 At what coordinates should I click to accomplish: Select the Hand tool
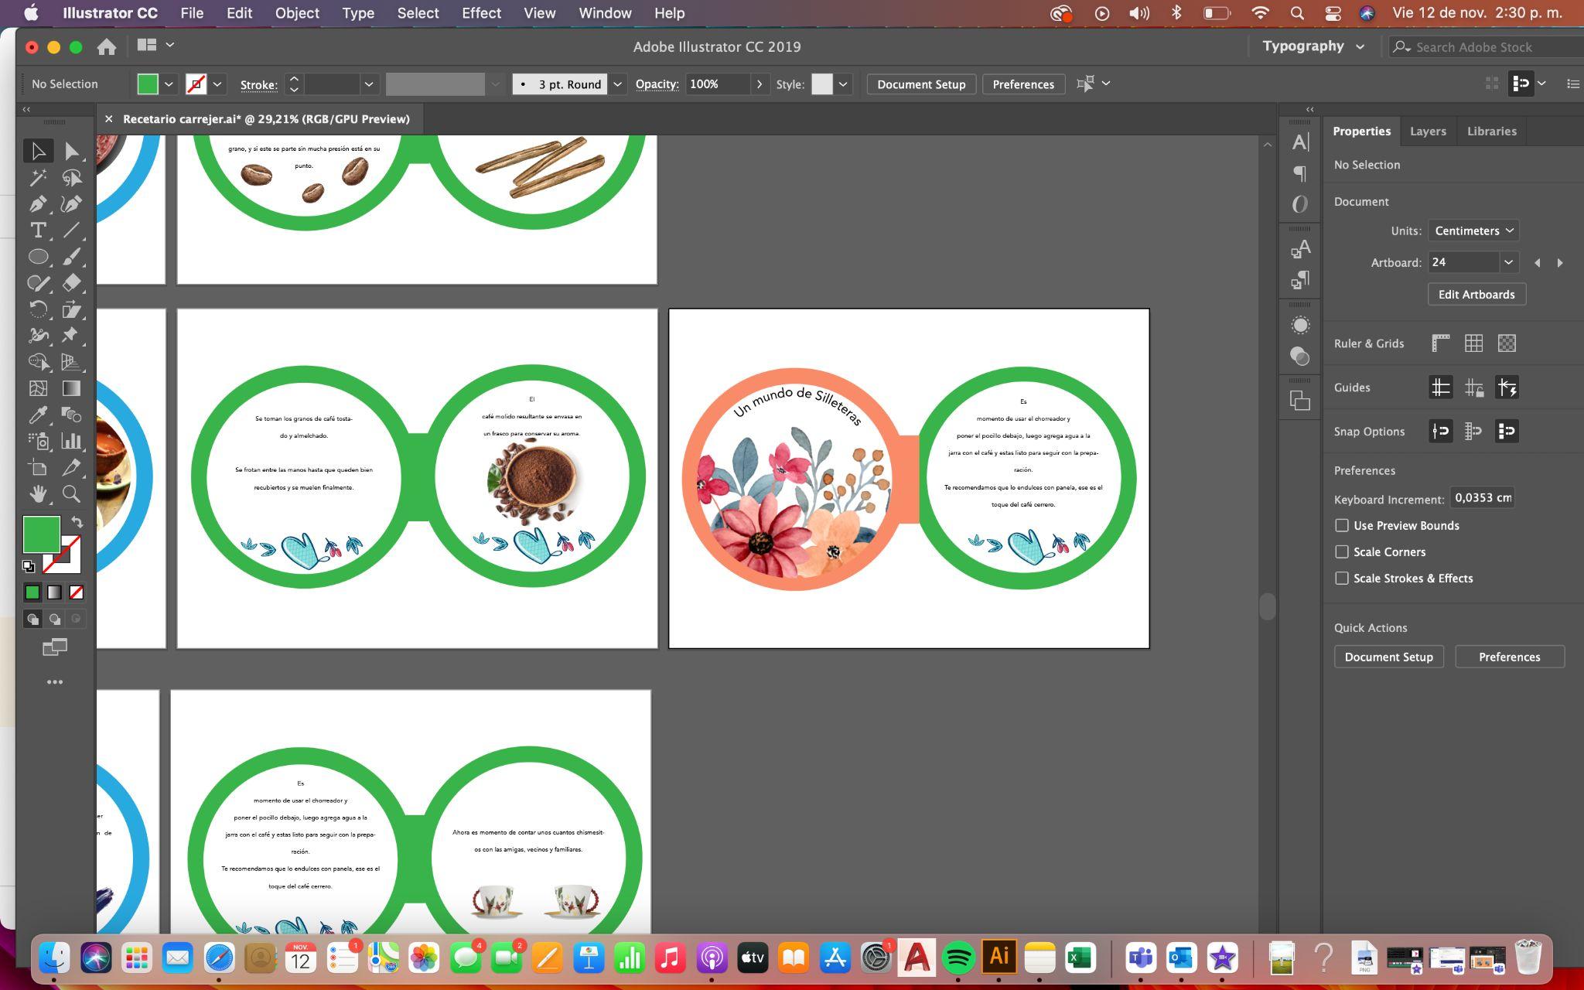pyautogui.click(x=37, y=493)
